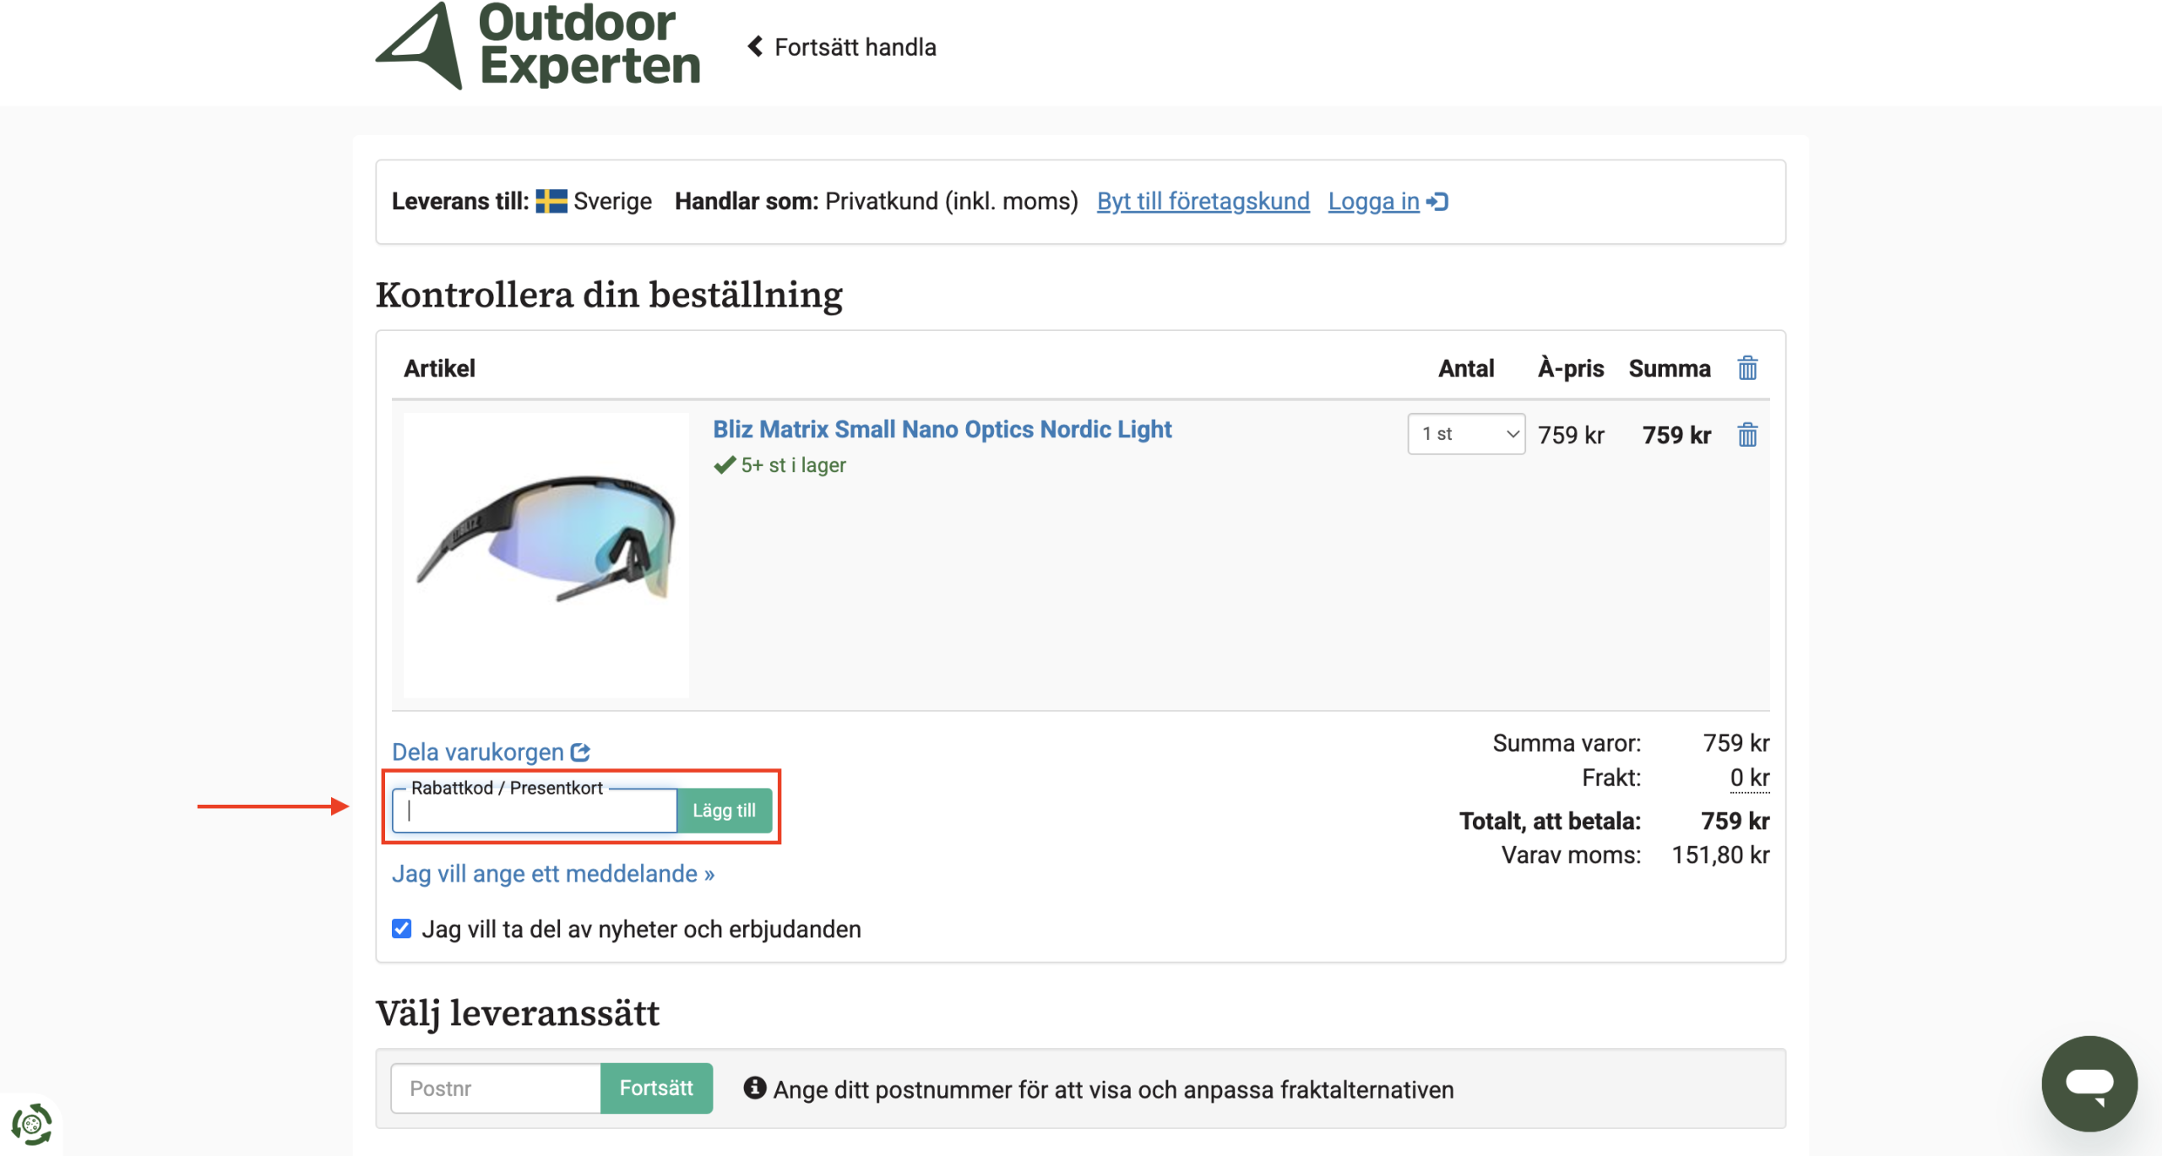The height and width of the screenshot is (1156, 2162).
Task: Remove Bliz Matrix item with its trash icon
Action: [1747, 435]
